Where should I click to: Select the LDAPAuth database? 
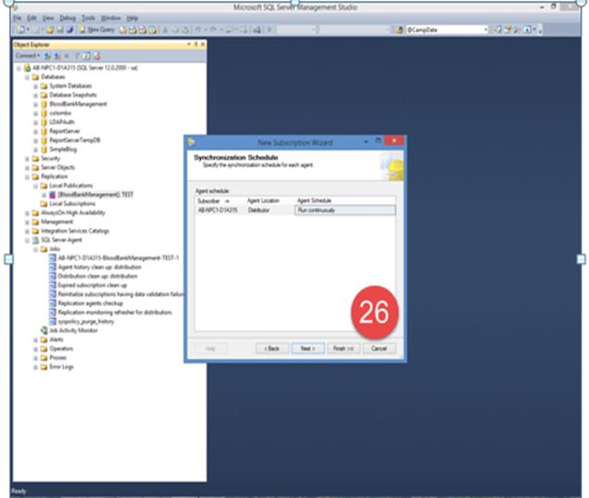(62, 121)
